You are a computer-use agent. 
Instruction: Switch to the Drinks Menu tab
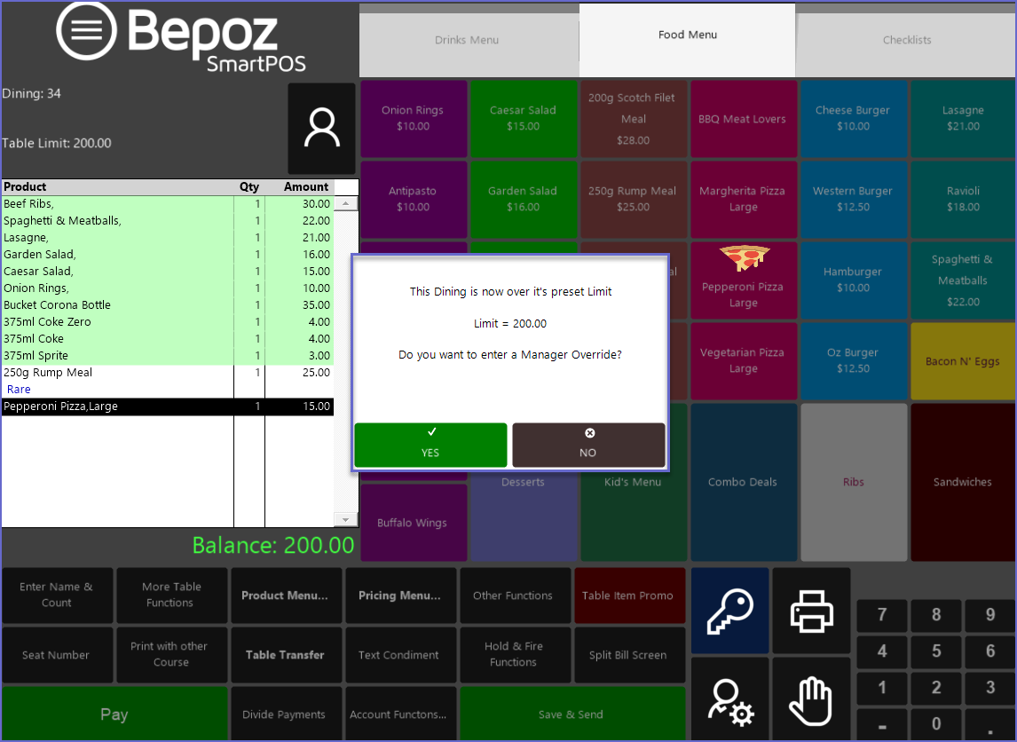pyautogui.click(x=467, y=40)
